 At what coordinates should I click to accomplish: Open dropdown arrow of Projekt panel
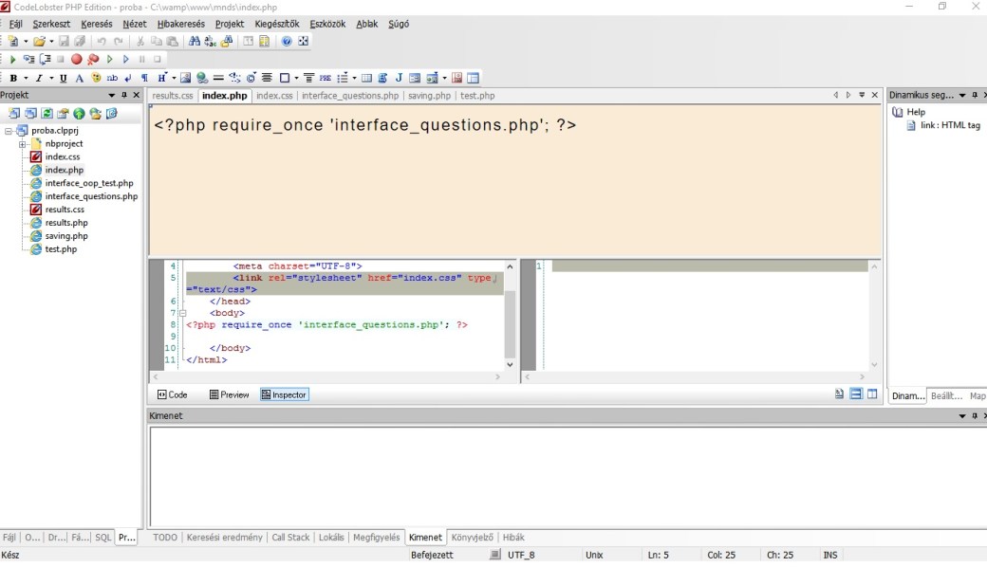point(111,96)
